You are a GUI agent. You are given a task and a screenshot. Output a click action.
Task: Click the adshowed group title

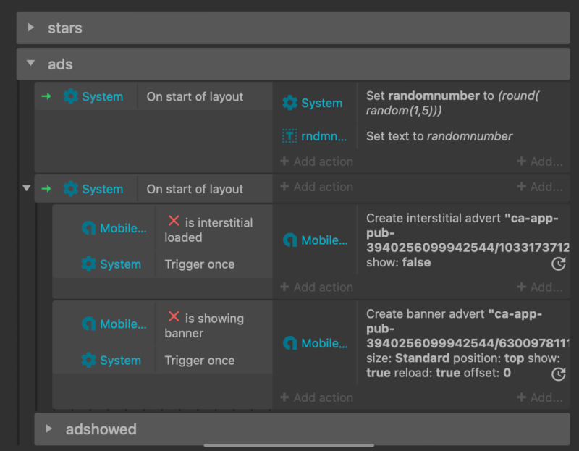pos(101,429)
